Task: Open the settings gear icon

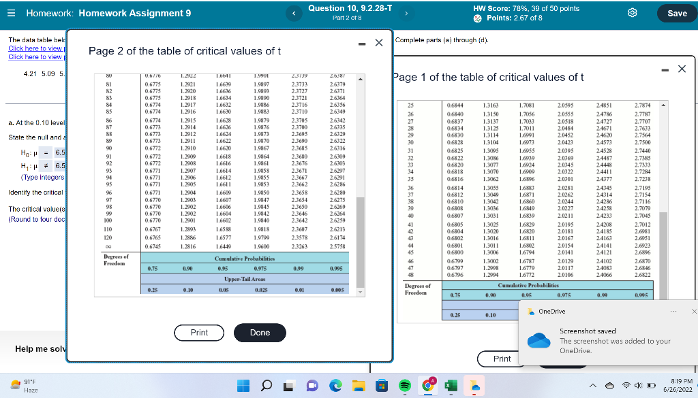Action: (632, 13)
